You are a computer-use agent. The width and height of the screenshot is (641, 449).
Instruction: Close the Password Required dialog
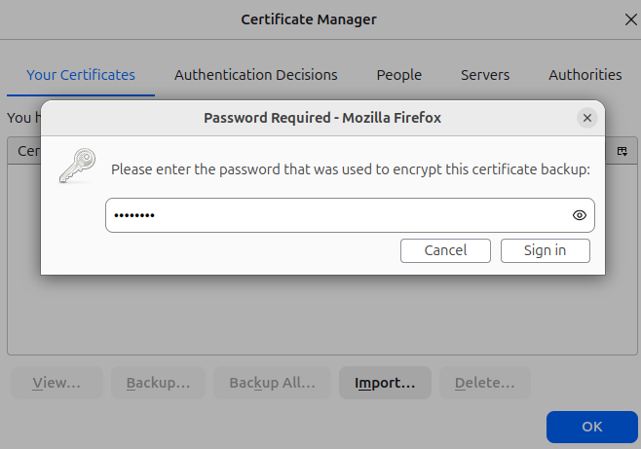[x=586, y=118]
